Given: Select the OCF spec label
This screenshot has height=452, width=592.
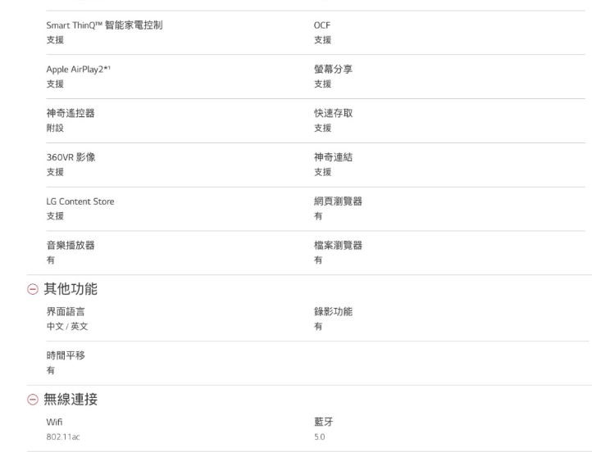Looking at the screenshot, I should coord(322,25).
